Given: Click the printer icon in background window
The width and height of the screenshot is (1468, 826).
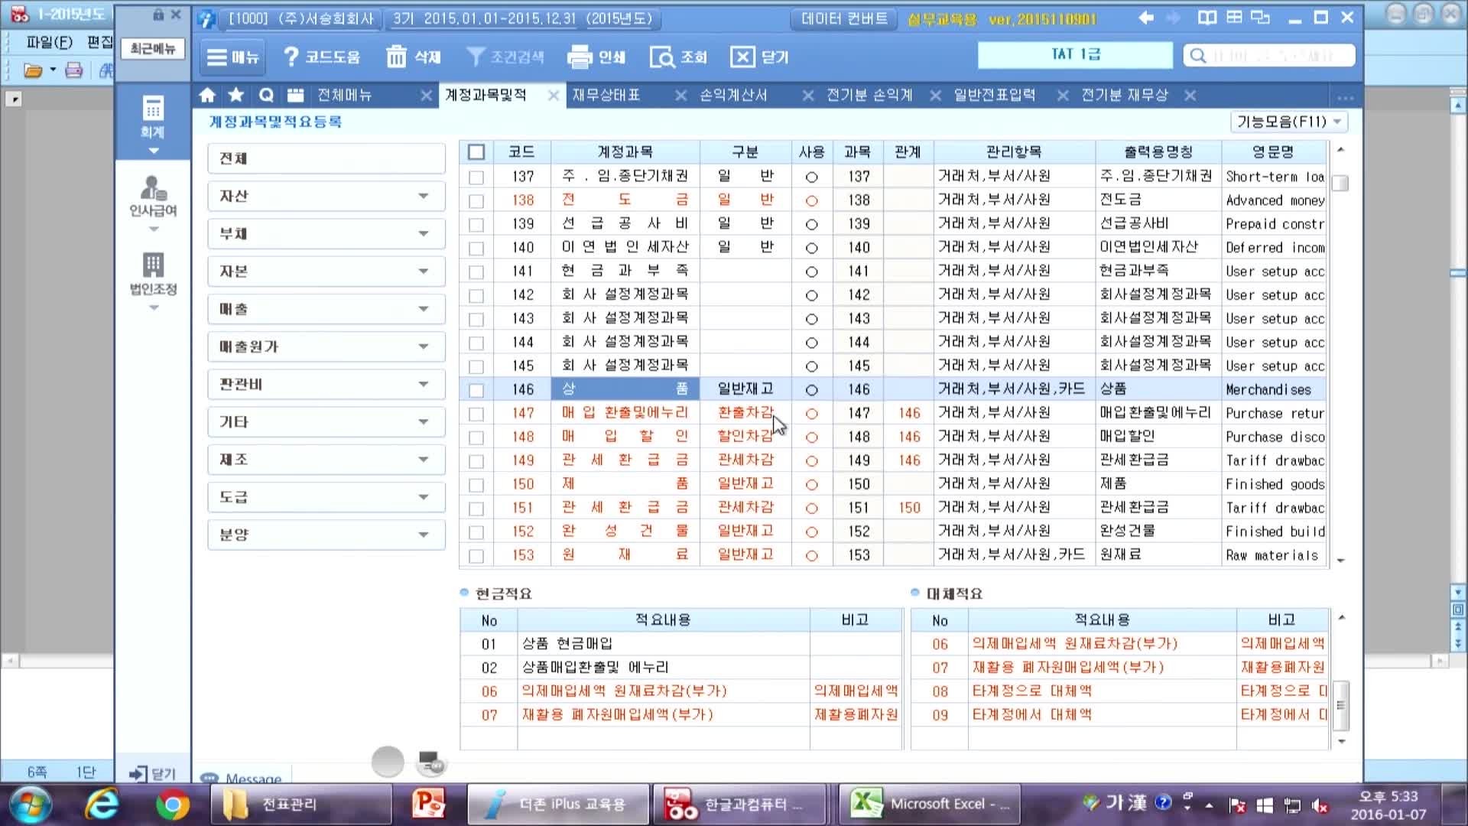Looking at the screenshot, I should coord(73,71).
